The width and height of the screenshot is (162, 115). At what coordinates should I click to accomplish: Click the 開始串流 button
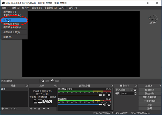point(150,90)
